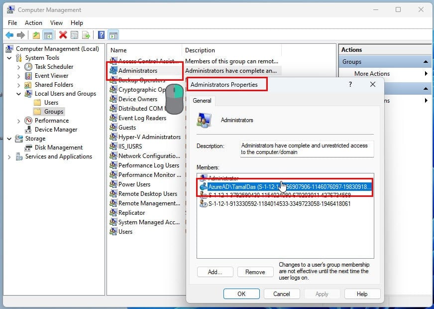Click the Replicator group icon
Screen dimensions: 434x309
click(113, 212)
